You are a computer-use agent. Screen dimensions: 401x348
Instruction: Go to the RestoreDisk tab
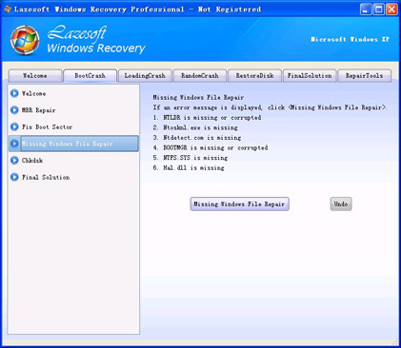tap(254, 76)
